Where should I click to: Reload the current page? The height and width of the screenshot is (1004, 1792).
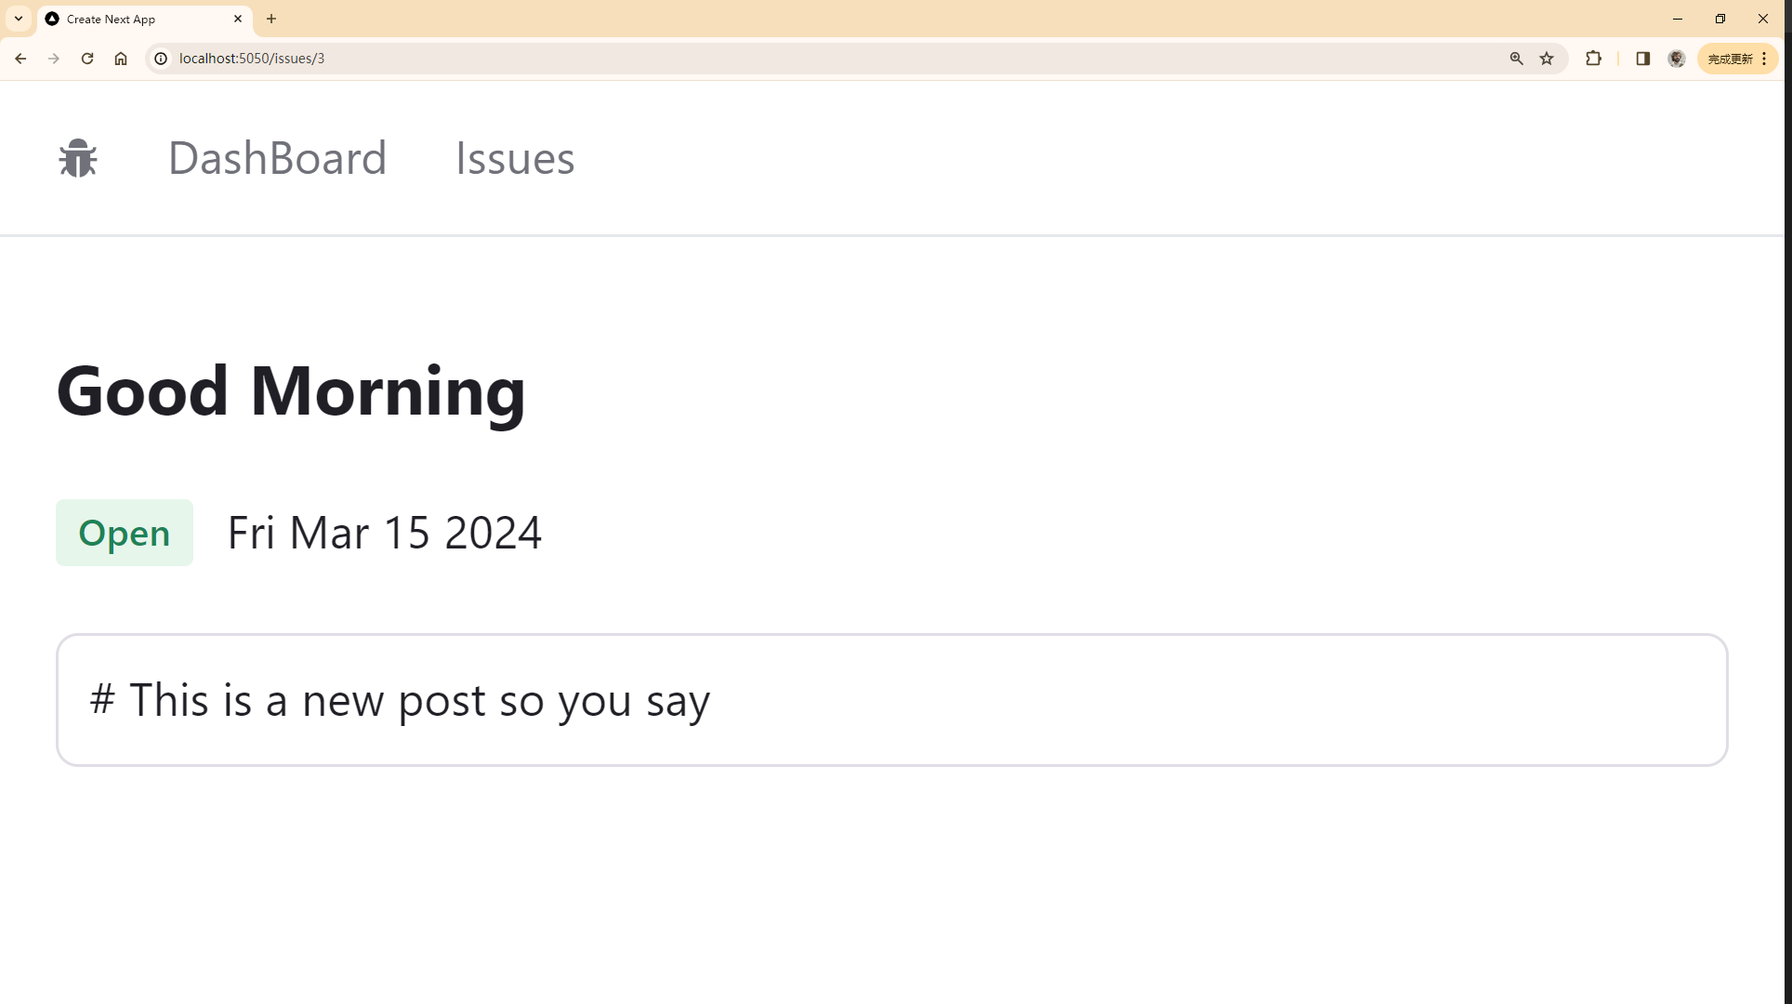coord(87,59)
